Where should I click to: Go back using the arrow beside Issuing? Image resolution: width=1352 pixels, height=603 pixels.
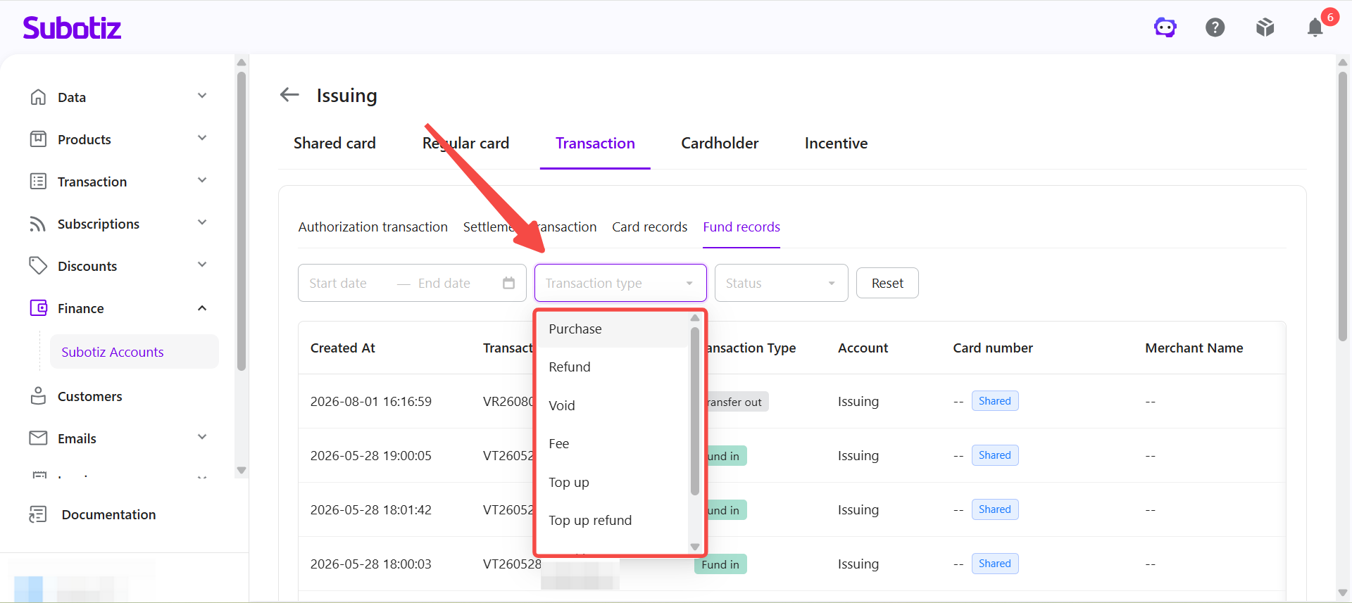click(x=289, y=94)
